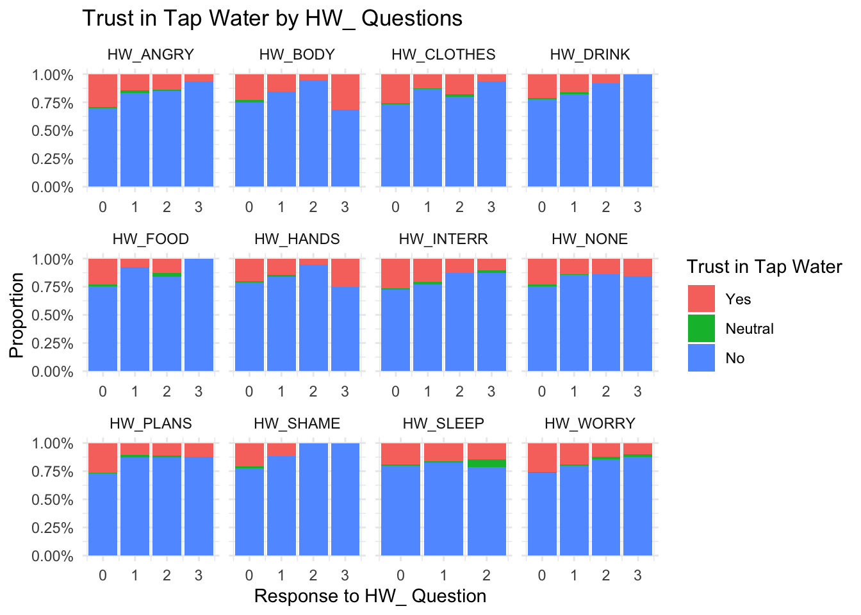861x615 pixels.
Task: Click the green segment in HW_SLEEP bar 2
Action: [487, 463]
